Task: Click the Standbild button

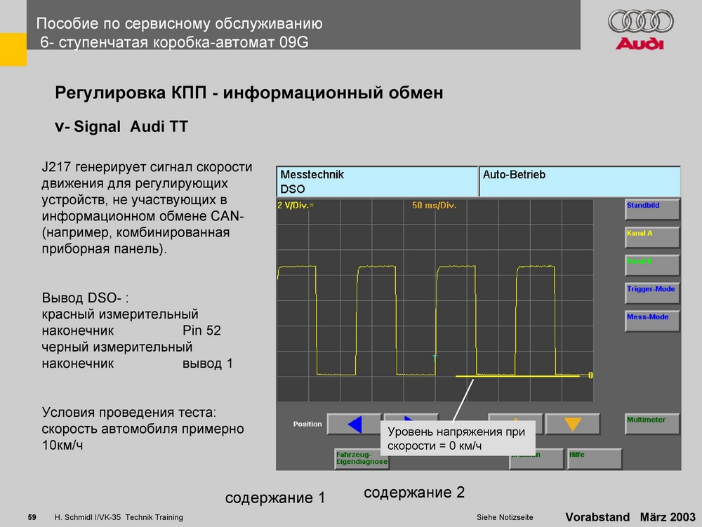Action: (x=652, y=209)
